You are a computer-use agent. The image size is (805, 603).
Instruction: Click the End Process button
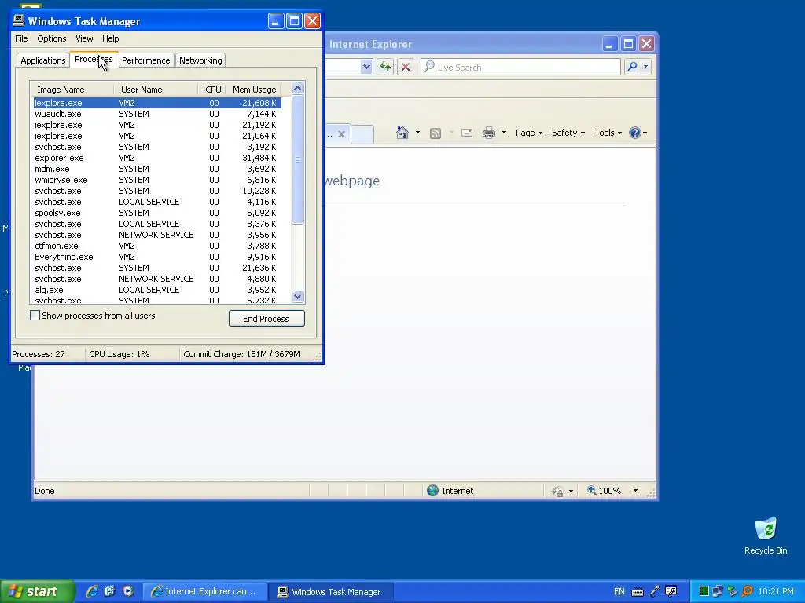[x=266, y=319]
